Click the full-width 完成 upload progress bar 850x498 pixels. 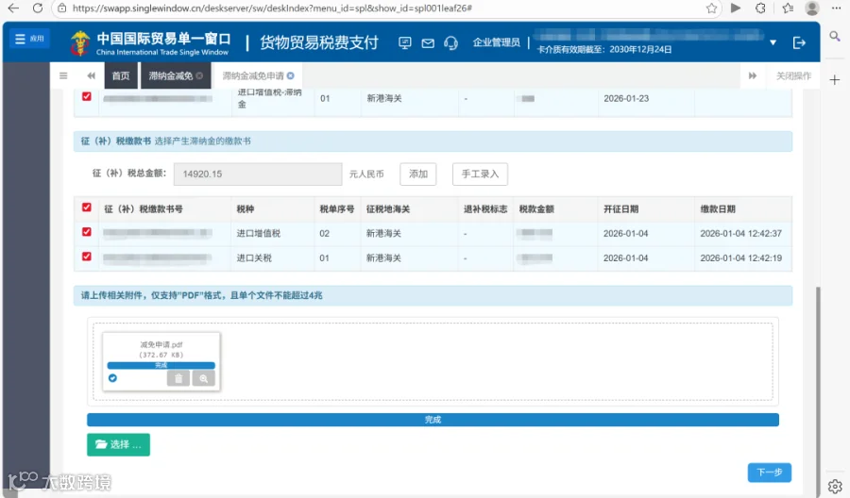pos(433,420)
